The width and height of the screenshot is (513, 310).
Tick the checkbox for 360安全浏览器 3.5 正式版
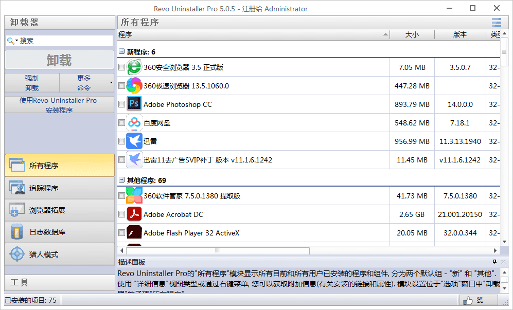122,67
